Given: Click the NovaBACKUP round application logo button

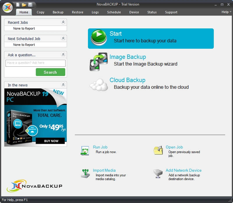Looking at the screenshot, I should 8,8.
